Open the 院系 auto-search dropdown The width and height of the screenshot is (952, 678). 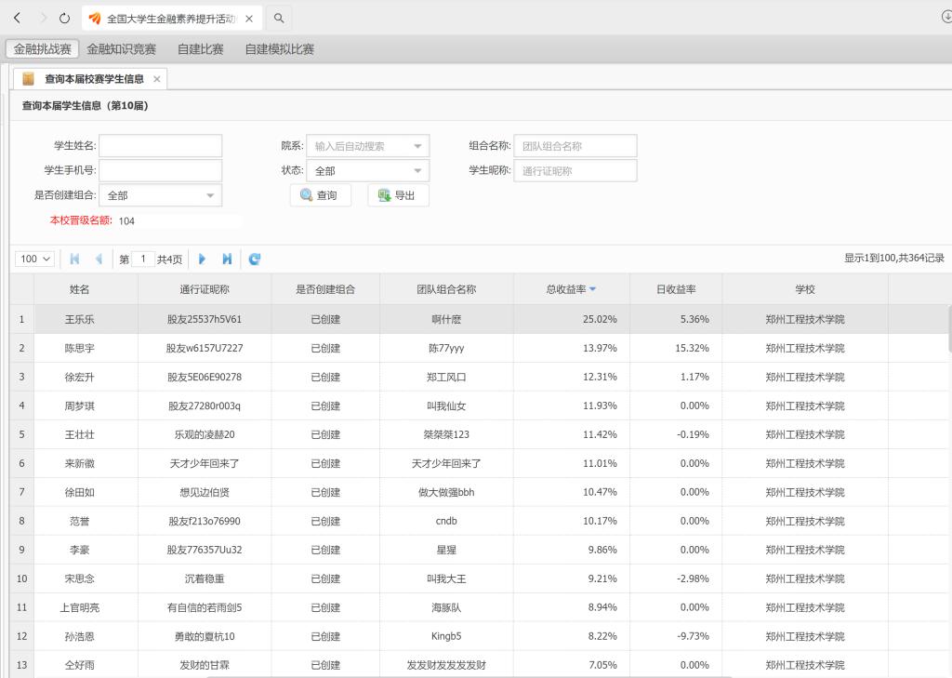tap(368, 146)
